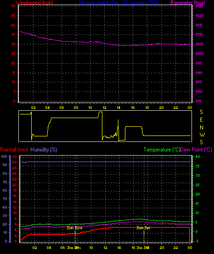The image size is (214, 254).
Task: Select the "Rainfall (mm)" legend label
Action: (x=14, y=150)
